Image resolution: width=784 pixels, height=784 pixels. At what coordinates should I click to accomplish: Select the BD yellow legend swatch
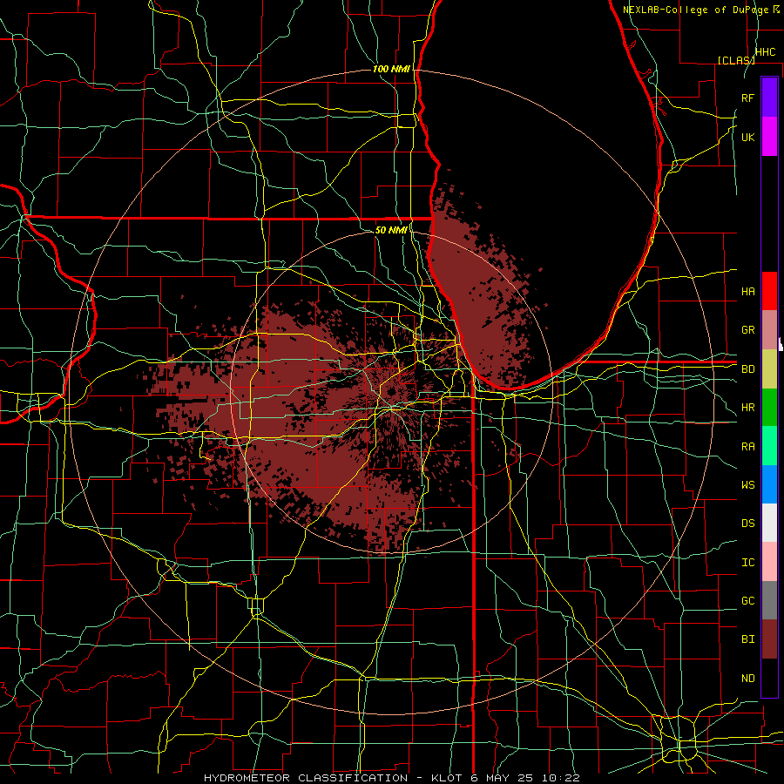pyautogui.click(x=769, y=369)
